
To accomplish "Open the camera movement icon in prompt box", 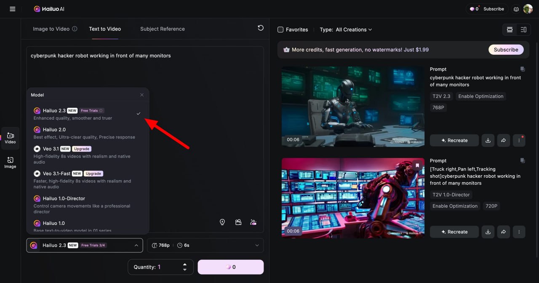I will point(238,222).
